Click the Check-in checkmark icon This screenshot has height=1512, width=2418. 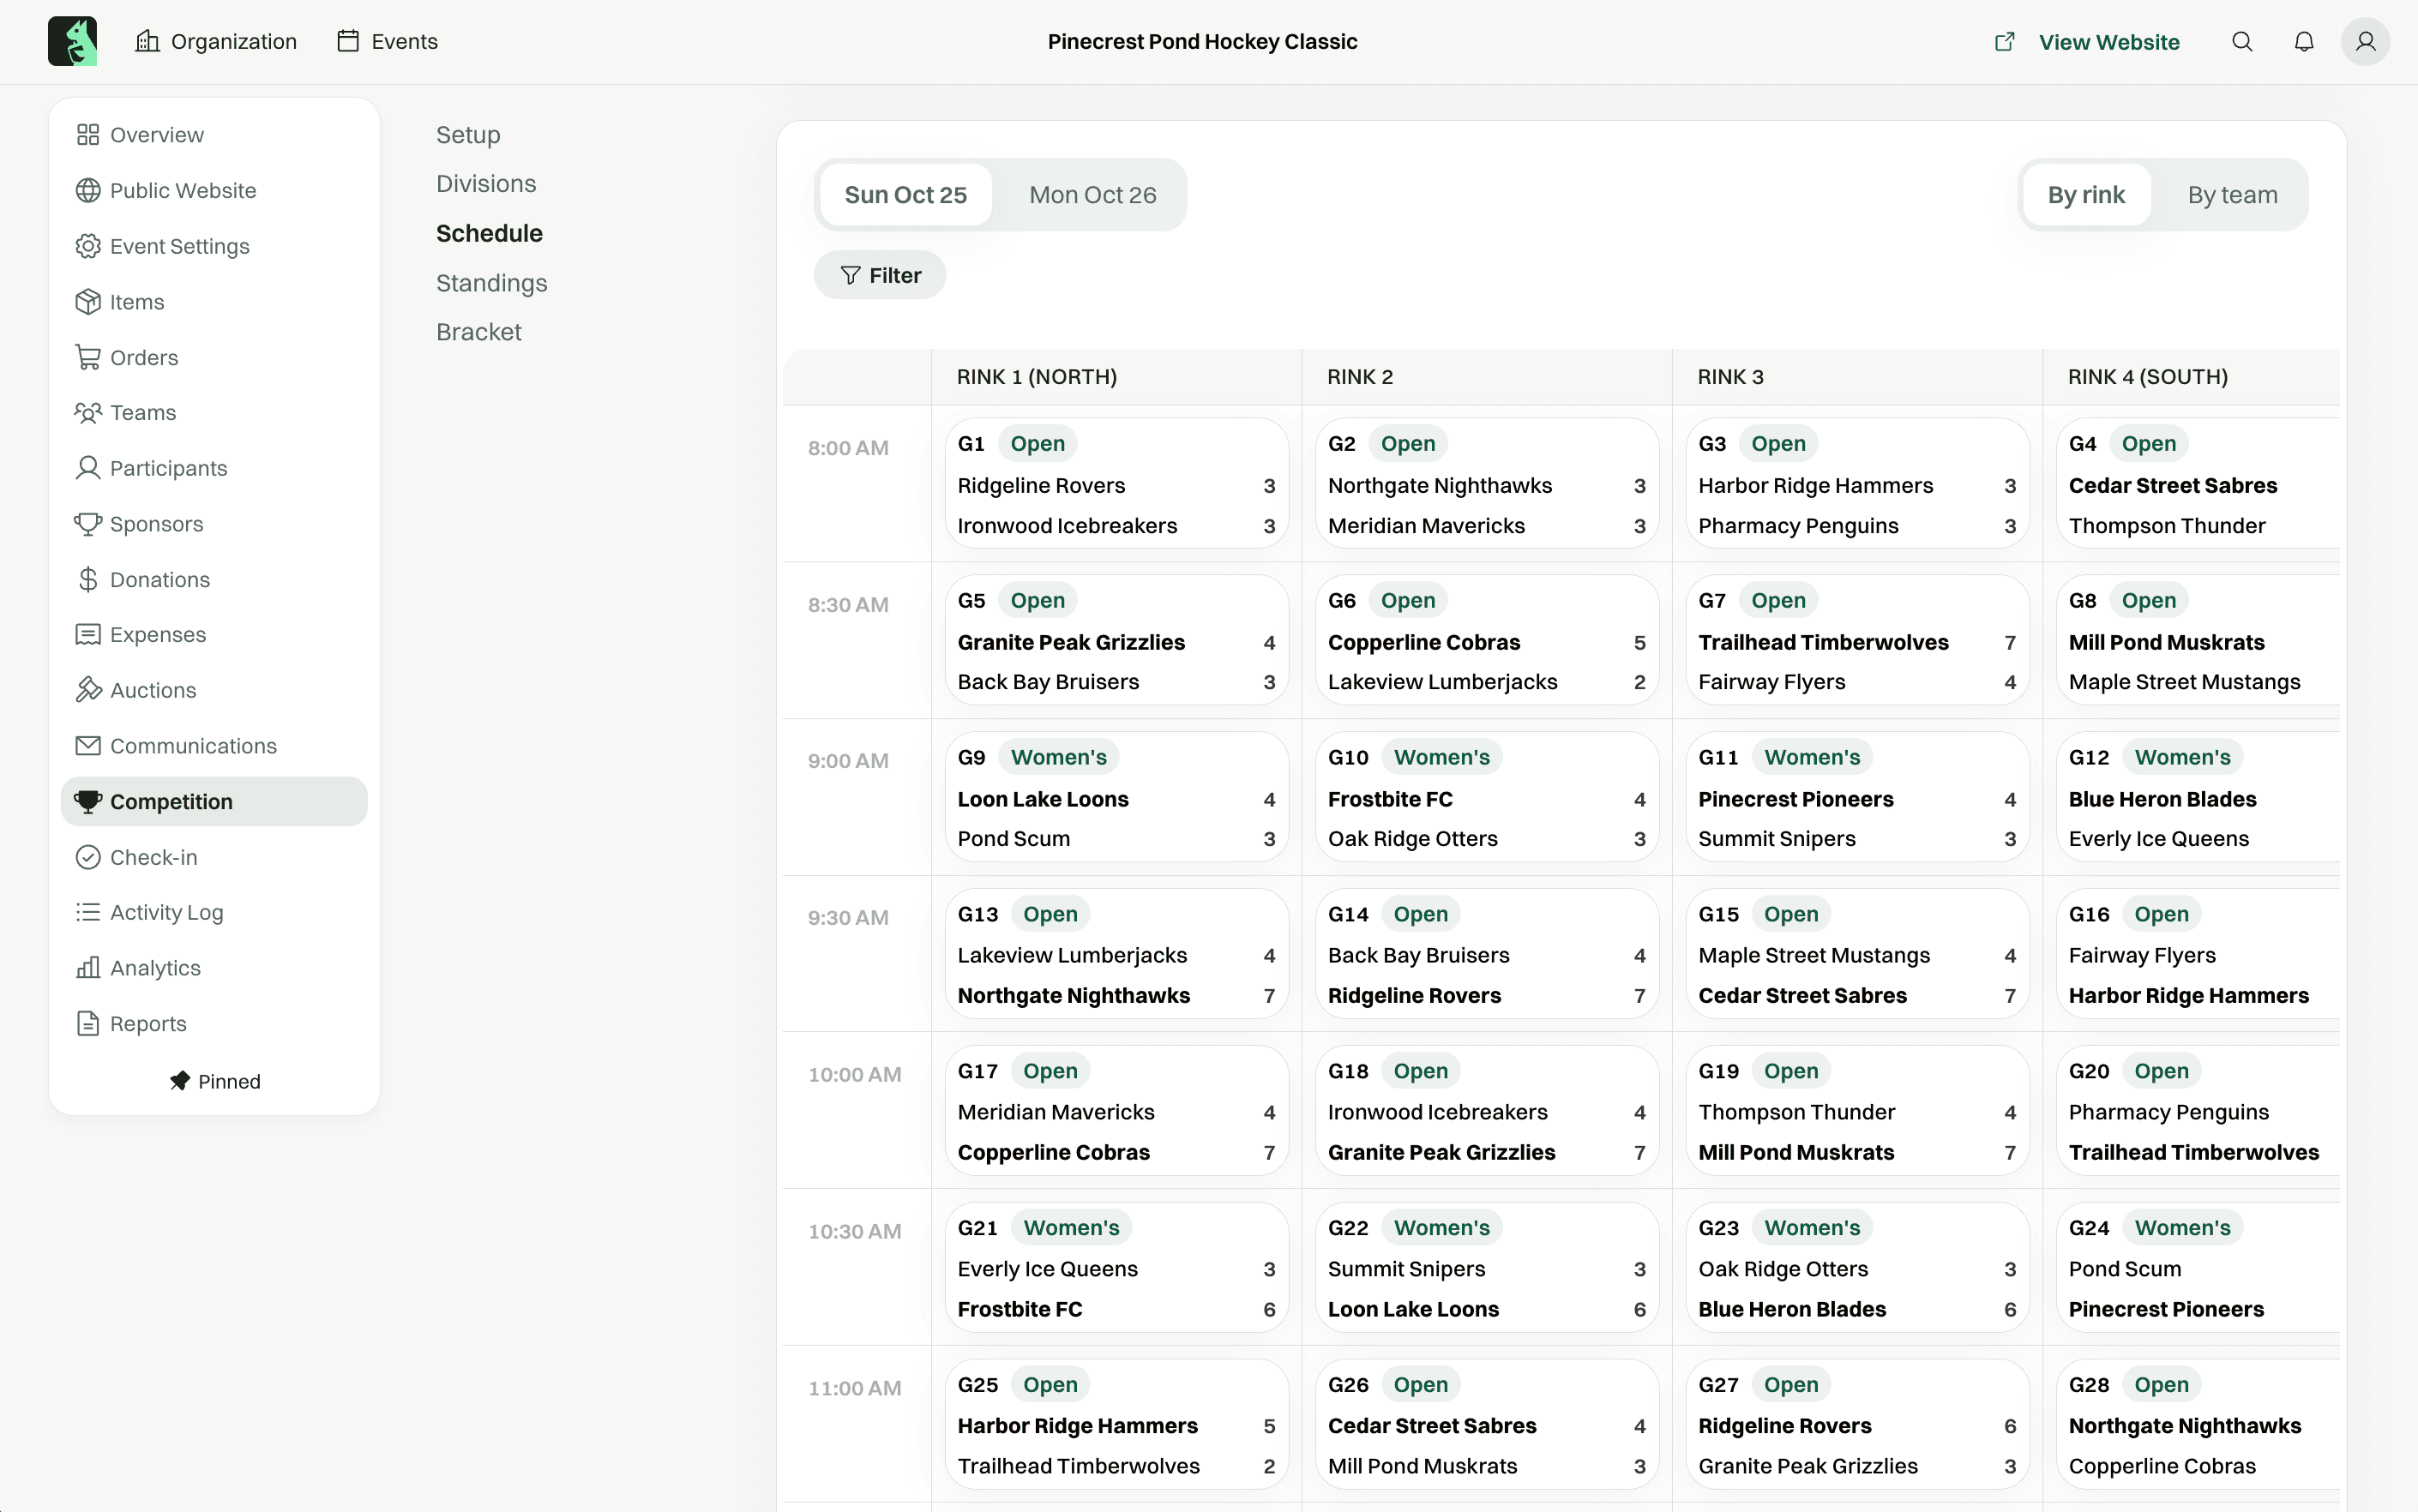(x=88, y=857)
